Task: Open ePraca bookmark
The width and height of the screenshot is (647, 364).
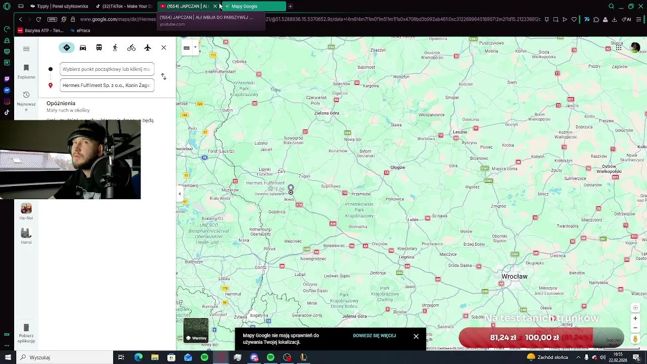Action: 80,30
